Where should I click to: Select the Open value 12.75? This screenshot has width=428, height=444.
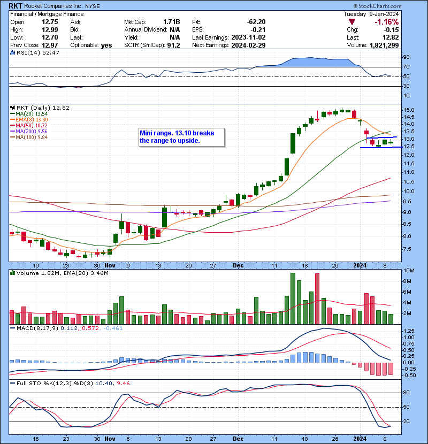coord(50,22)
